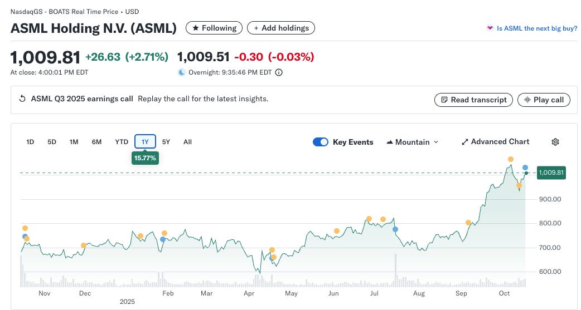Click the 600.00 axis label
The height and width of the screenshot is (310, 581).
coord(550,272)
